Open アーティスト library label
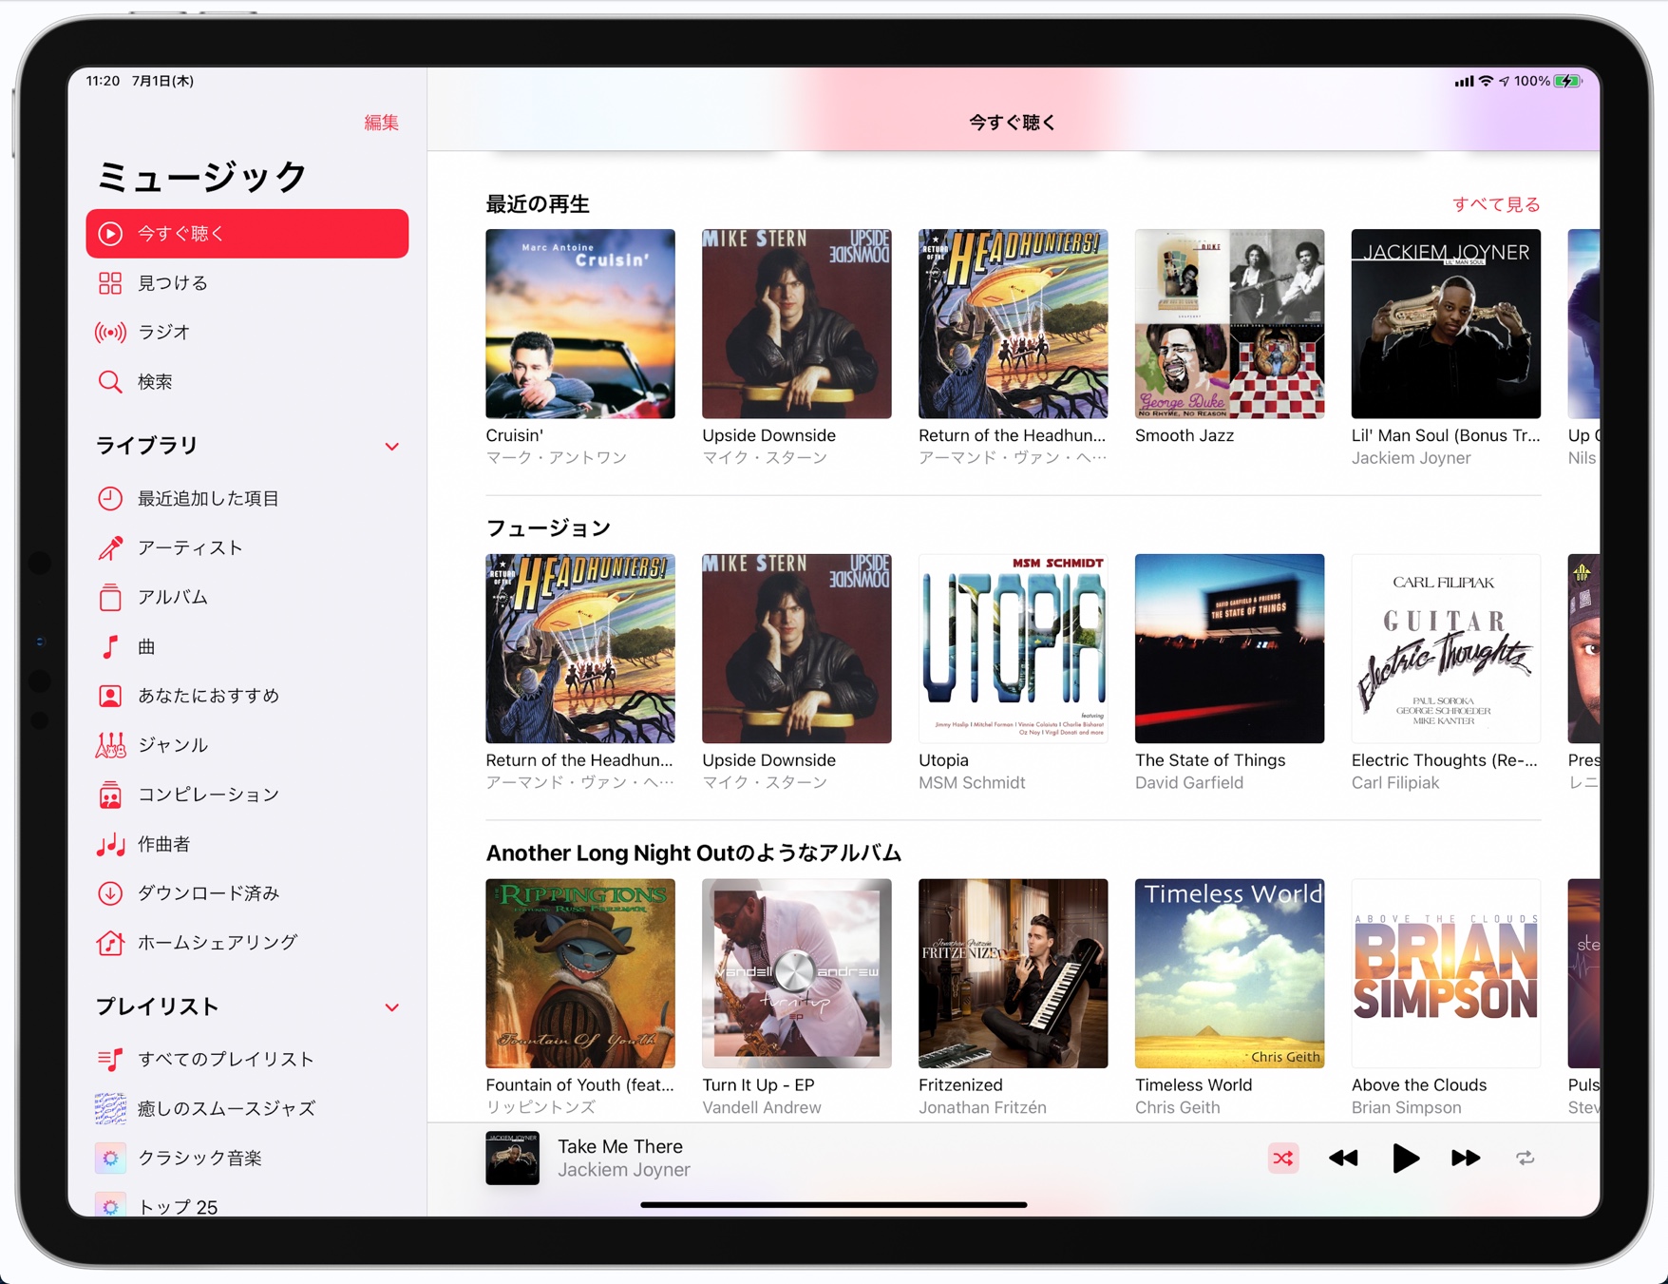This screenshot has width=1668, height=1284. point(191,547)
